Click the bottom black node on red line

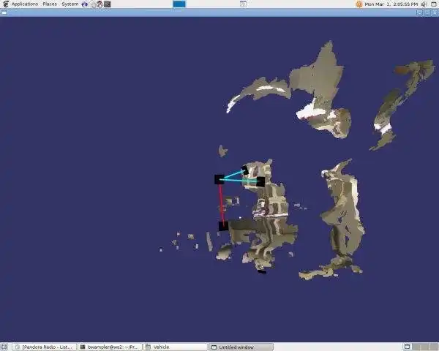pyautogui.click(x=223, y=226)
